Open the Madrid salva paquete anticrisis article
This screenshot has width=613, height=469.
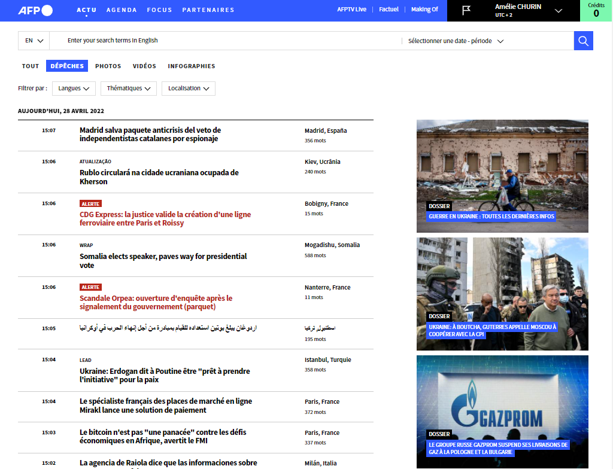150,135
